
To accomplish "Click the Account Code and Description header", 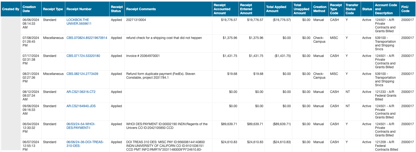I will click(386, 9).
